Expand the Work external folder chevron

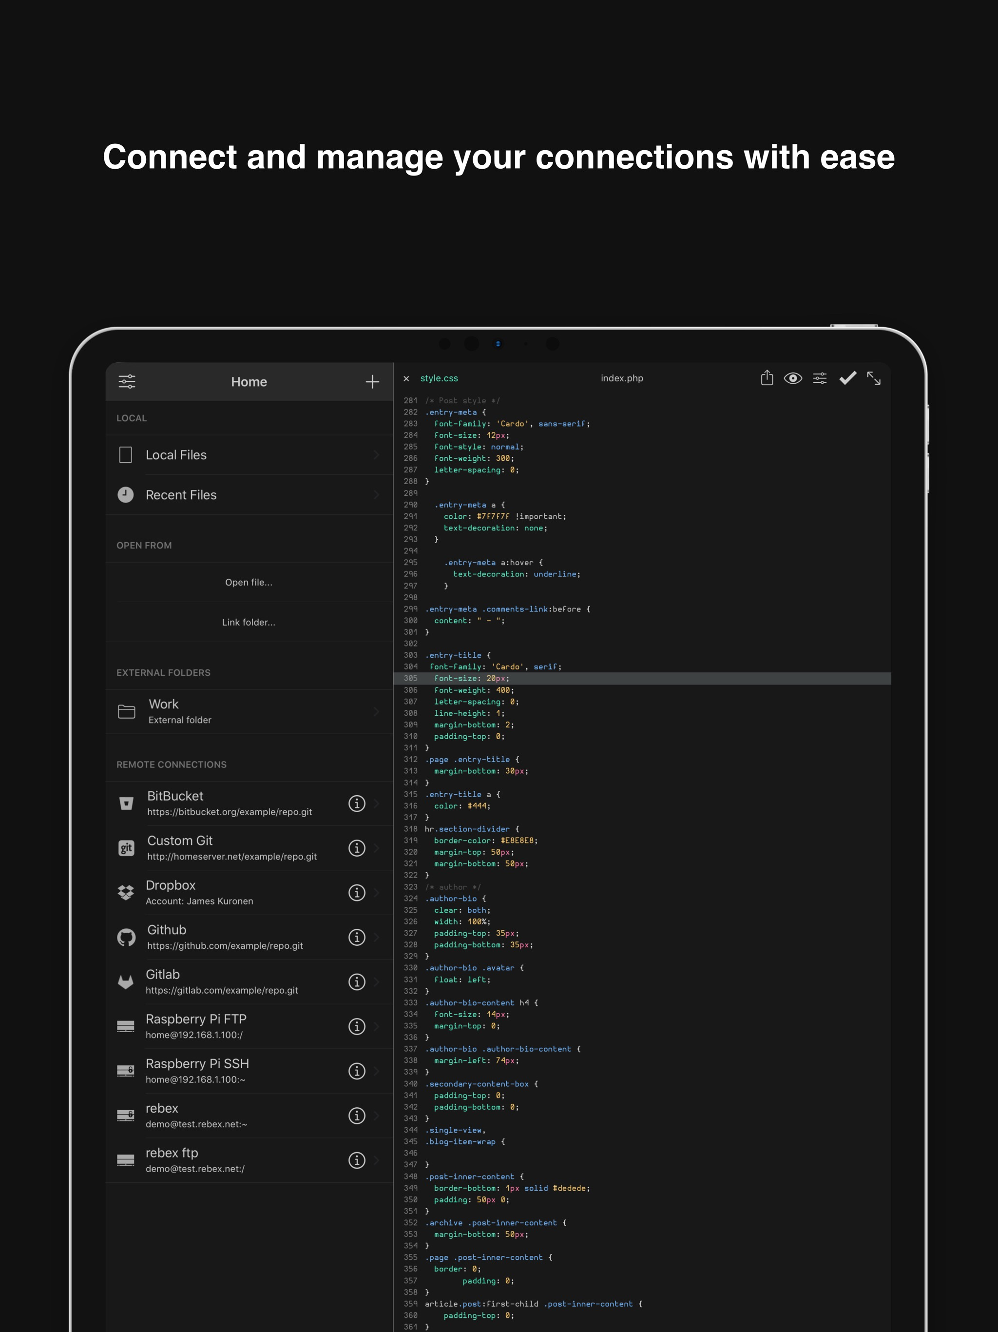coord(376,712)
